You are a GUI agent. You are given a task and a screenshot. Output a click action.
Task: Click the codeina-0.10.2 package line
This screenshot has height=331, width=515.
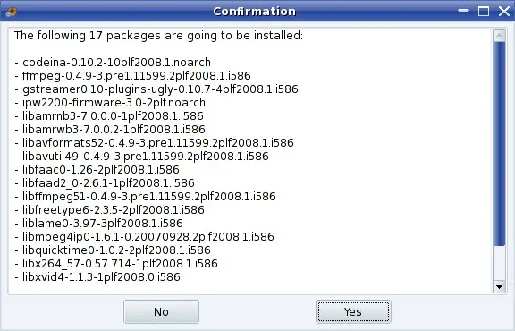coord(113,62)
